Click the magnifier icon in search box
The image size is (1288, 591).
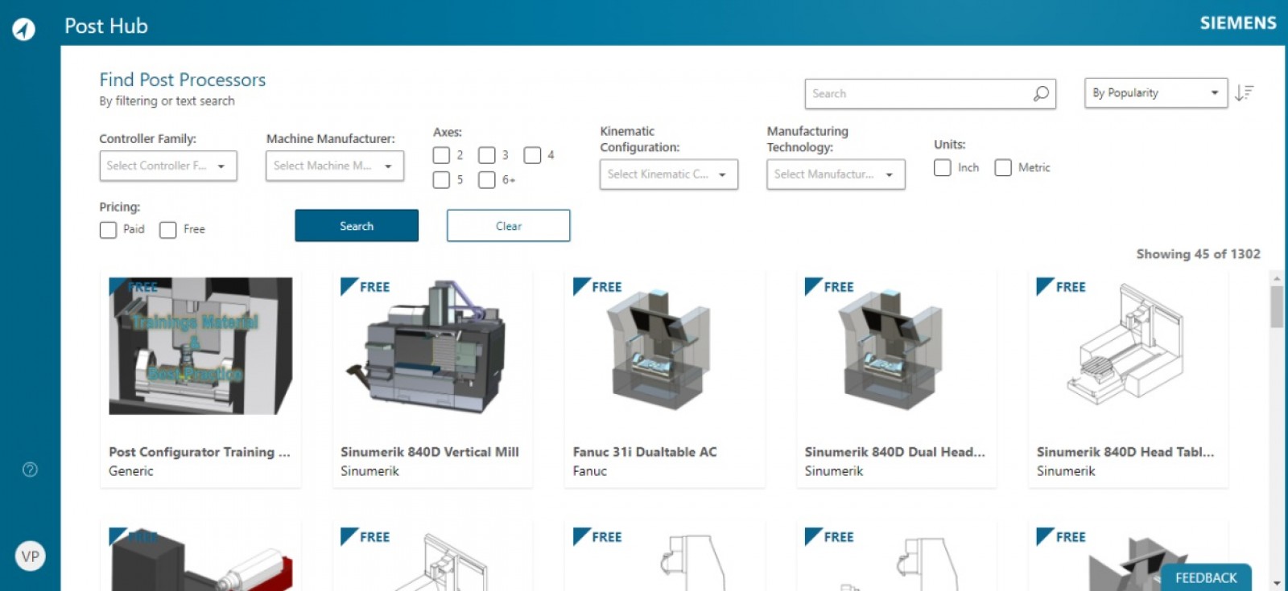[1041, 93]
